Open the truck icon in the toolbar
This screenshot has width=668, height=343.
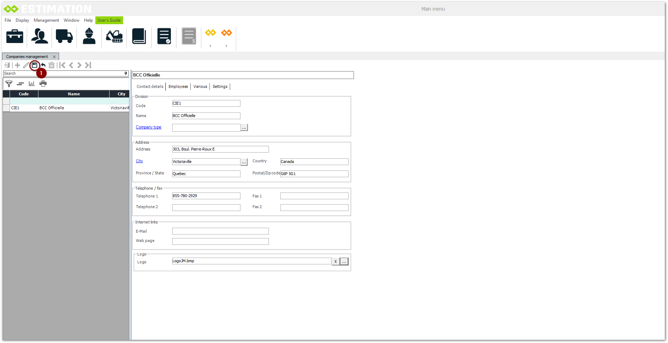point(64,36)
